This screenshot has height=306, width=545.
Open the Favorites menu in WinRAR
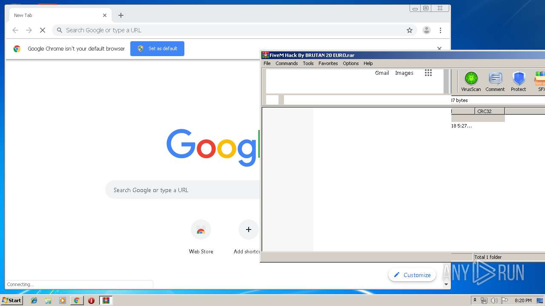[x=328, y=63]
